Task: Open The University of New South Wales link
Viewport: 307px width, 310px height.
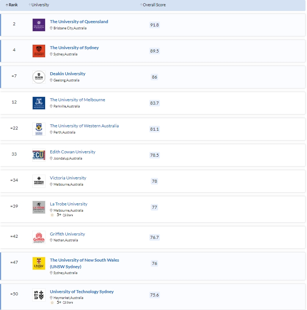Action: tap(84, 260)
